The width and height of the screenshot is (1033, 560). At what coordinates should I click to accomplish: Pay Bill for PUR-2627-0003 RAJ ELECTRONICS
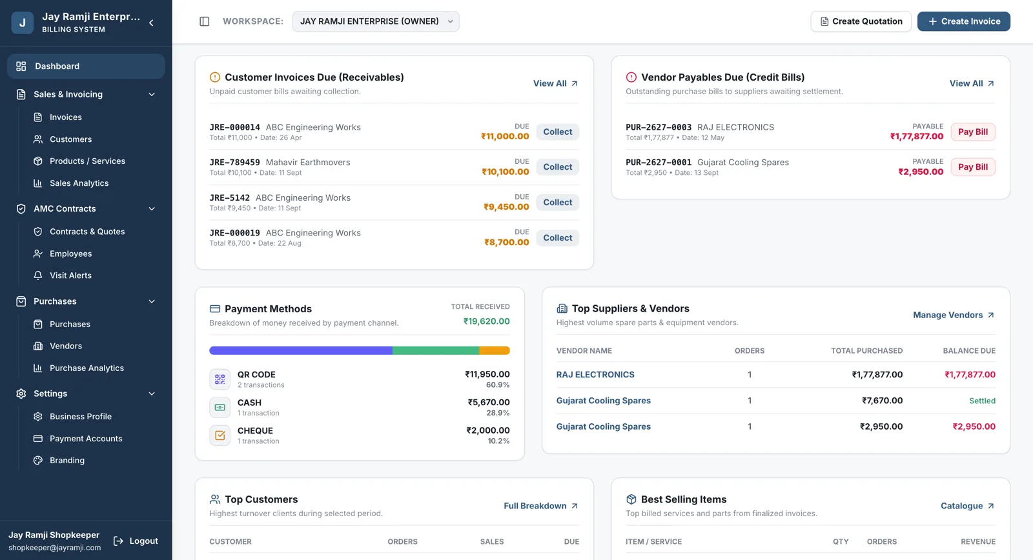973,132
